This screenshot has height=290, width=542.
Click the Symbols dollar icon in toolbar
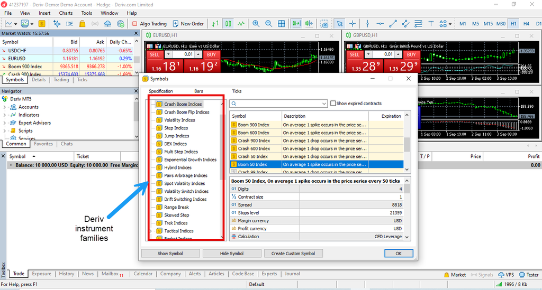click(42, 24)
